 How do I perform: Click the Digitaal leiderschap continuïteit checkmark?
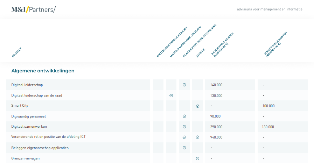[184, 85]
